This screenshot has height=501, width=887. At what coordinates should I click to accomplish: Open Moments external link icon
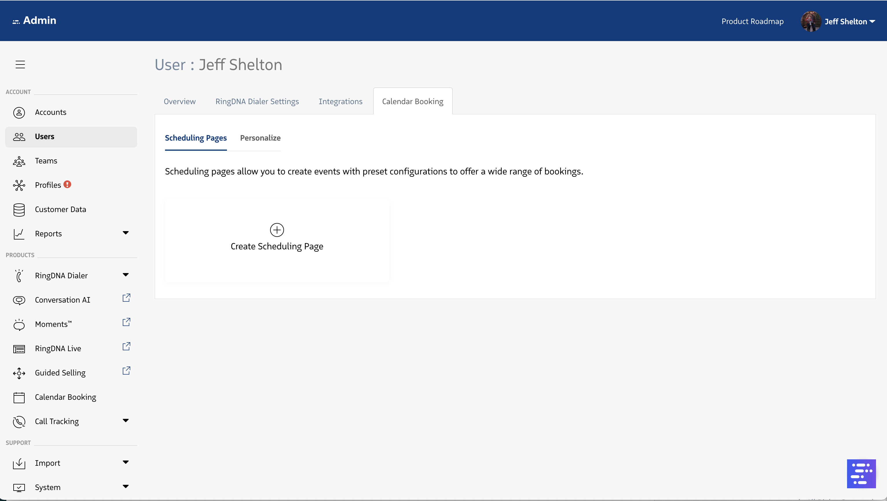click(x=127, y=322)
